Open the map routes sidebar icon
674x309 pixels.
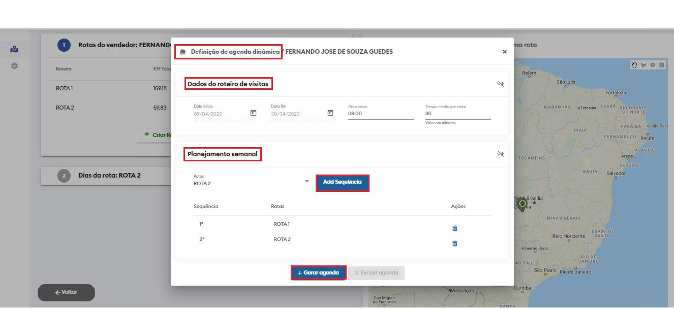click(x=14, y=49)
